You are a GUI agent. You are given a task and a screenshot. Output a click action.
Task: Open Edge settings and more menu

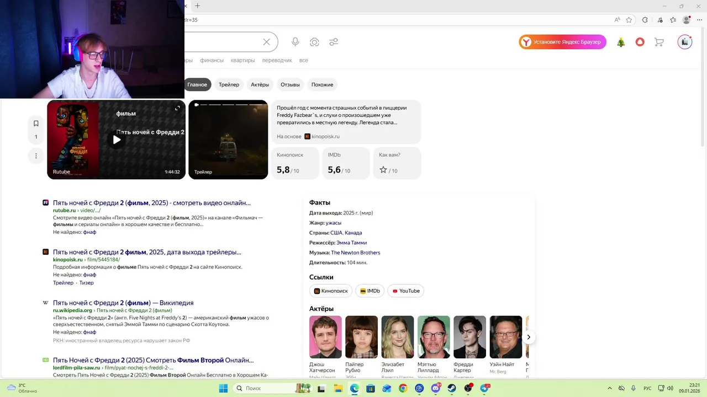pos(700,20)
